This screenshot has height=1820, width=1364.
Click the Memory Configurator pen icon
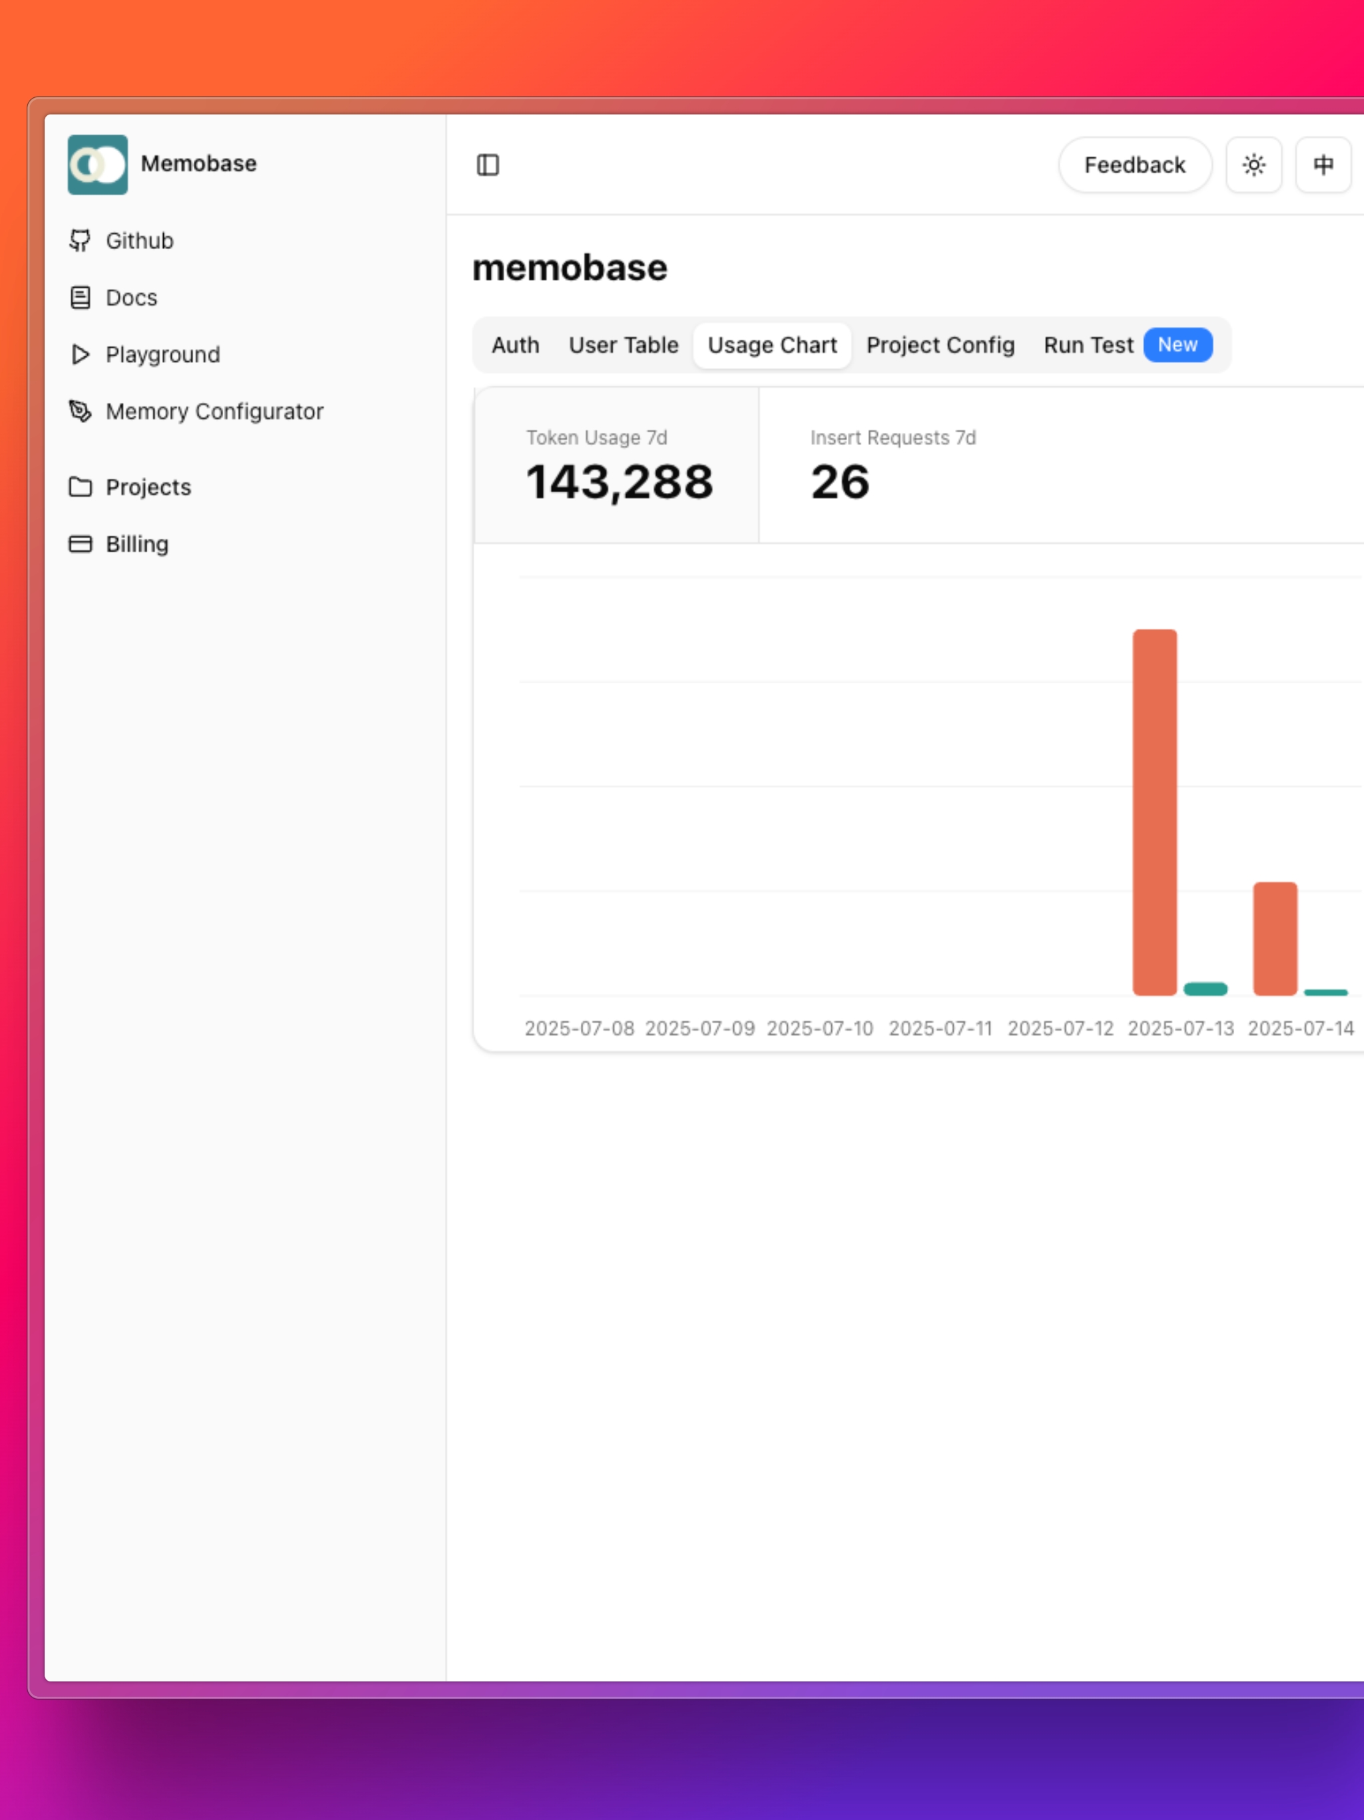[80, 410]
